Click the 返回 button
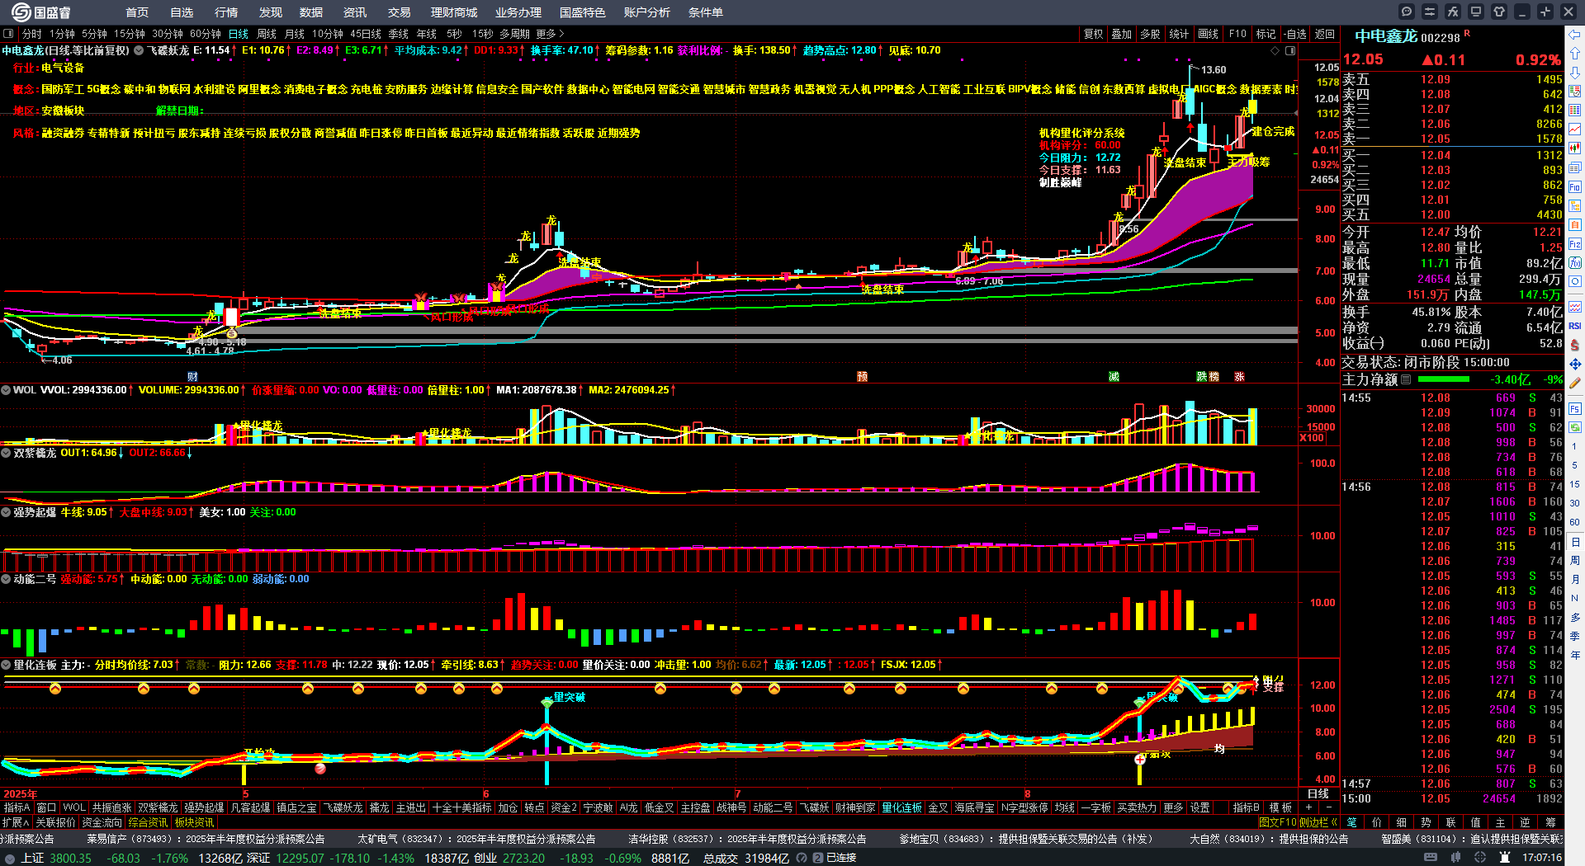1585x866 pixels. (x=1325, y=34)
